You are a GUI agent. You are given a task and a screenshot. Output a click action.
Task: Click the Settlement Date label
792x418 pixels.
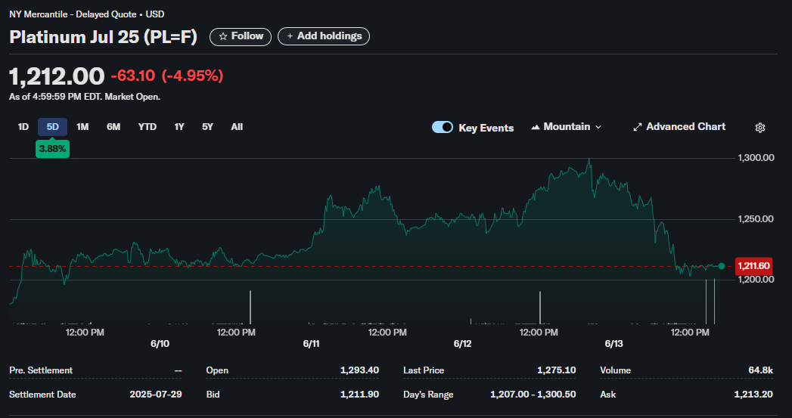click(x=42, y=395)
